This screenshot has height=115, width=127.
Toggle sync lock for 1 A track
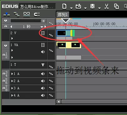[51, 74]
